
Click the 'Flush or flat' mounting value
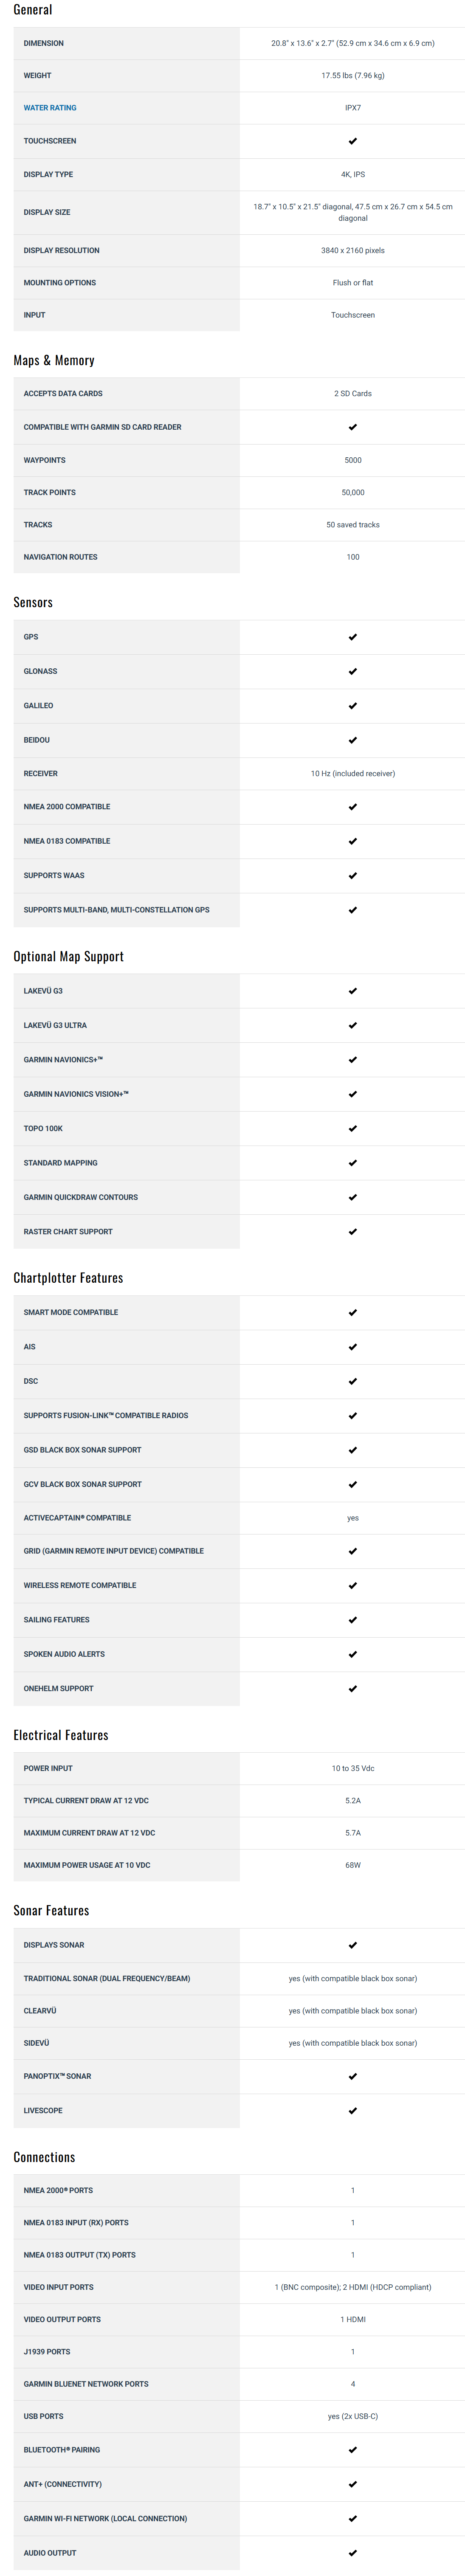click(353, 283)
